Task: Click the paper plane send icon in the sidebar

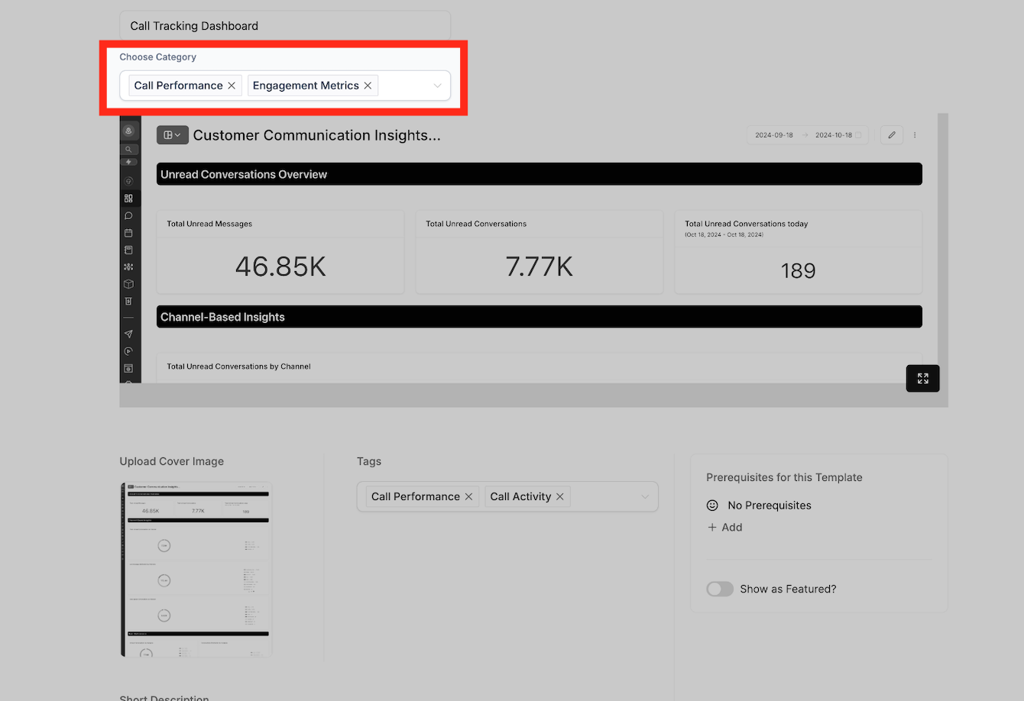Action: click(128, 334)
